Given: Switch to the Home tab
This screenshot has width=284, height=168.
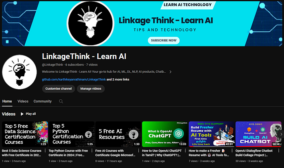Looking at the screenshot, I should click(x=7, y=101).
